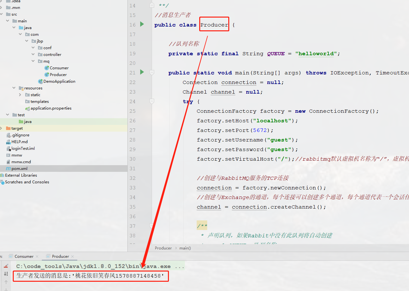This screenshot has width=409, height=291.
Task: Close the Consumer run tab
Action: click(x=37, y=257)
